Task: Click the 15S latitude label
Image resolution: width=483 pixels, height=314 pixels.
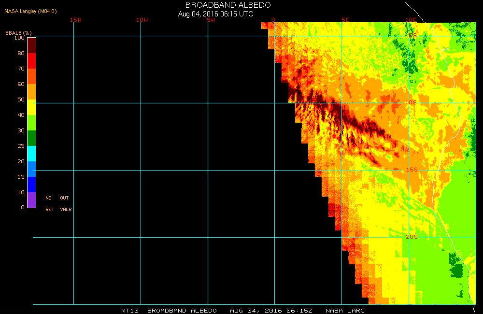Action: (412, 170)
